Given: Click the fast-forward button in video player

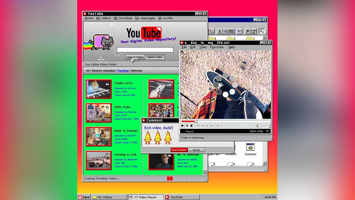Looking at the screenshot, I should coord(207,126).
